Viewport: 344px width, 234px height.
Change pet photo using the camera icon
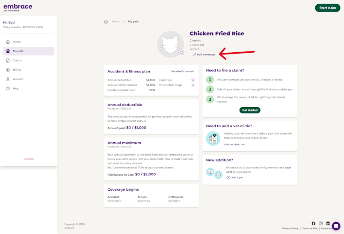[x=181, y=53]
